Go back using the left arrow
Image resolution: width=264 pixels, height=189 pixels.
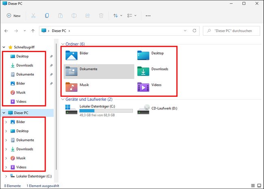(x=6, y=31)
